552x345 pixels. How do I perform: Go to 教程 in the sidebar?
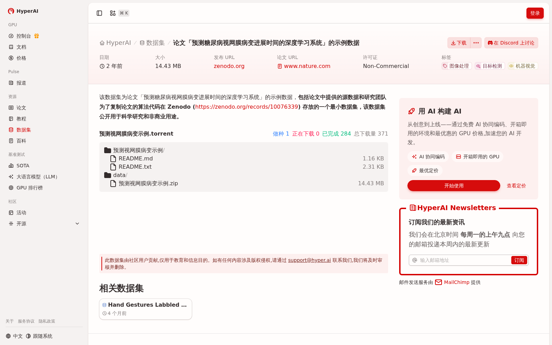tap(44, 119)
